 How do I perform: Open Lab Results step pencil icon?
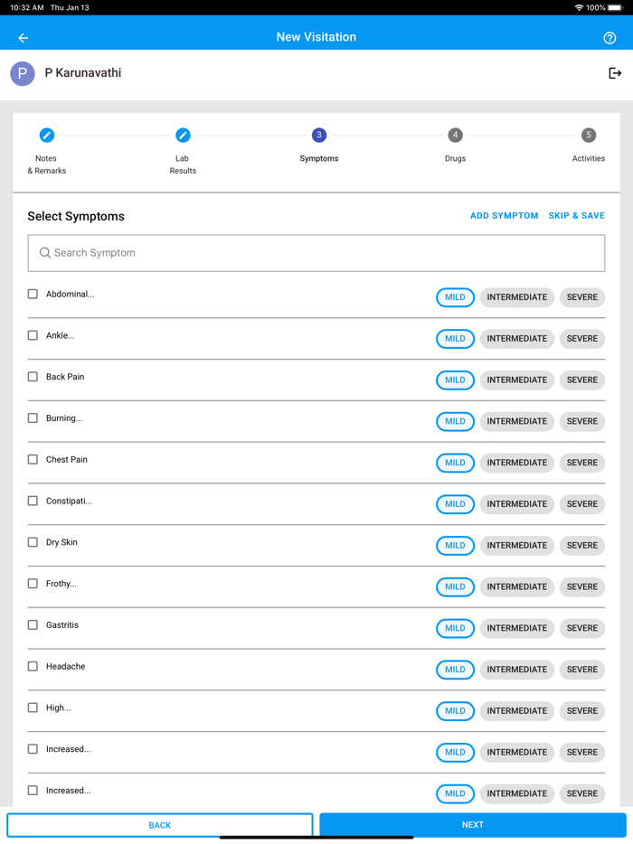tap(183, 136)
